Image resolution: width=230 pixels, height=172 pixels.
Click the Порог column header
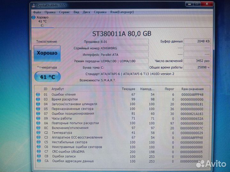click(169, 89)
